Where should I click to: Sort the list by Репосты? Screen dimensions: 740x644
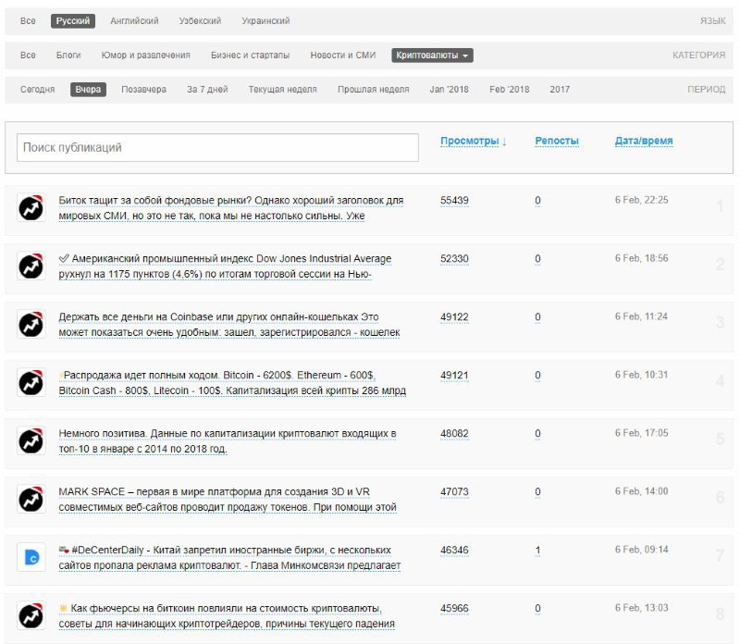557,142
